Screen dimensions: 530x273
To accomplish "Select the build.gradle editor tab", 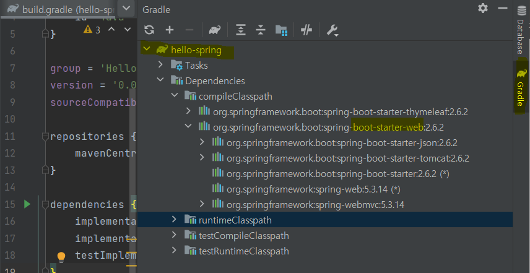I will point(59,9).
